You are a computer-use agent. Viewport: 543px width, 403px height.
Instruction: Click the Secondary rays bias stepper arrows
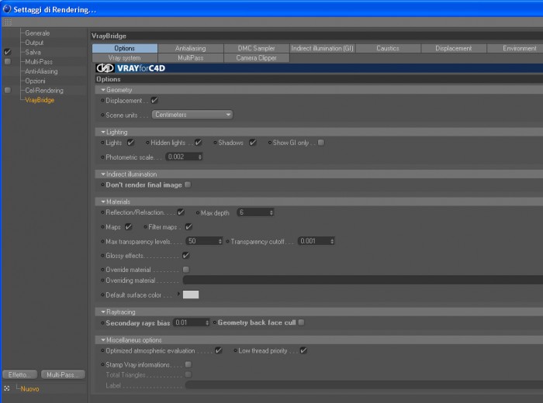tap(207, 322)
